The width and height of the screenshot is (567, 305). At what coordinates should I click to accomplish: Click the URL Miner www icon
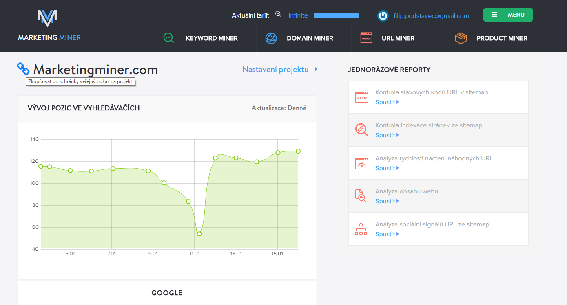(x=366, y=38)
